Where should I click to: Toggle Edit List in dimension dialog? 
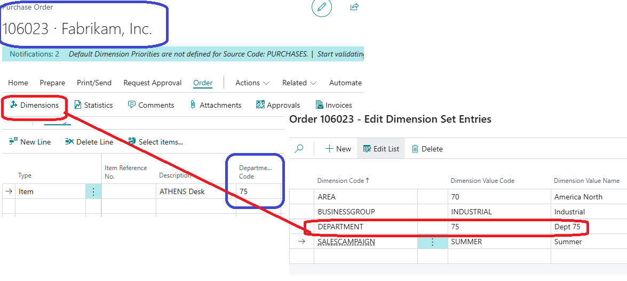coord(381,149)
